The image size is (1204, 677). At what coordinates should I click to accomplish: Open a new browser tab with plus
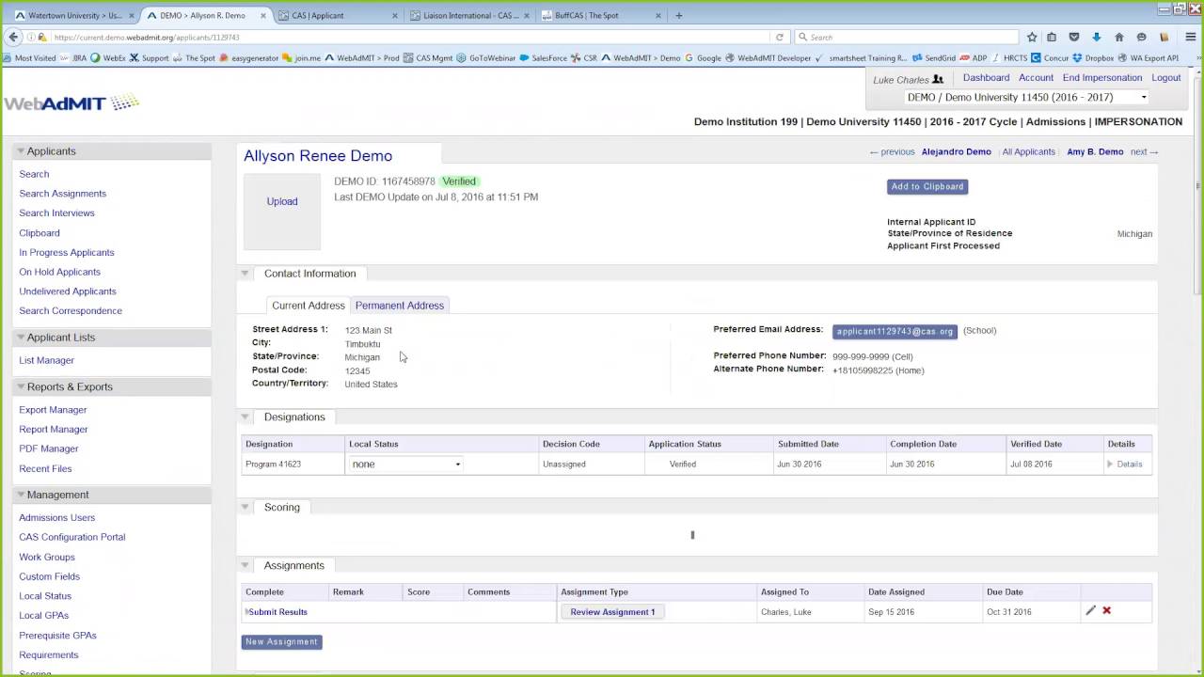pos(679,15)
